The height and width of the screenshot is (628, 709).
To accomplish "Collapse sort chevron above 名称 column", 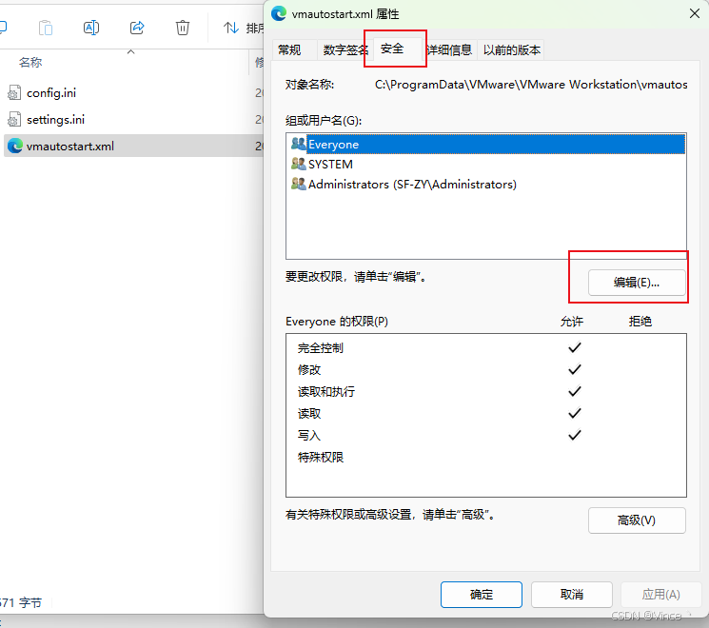I will (130, 52).
